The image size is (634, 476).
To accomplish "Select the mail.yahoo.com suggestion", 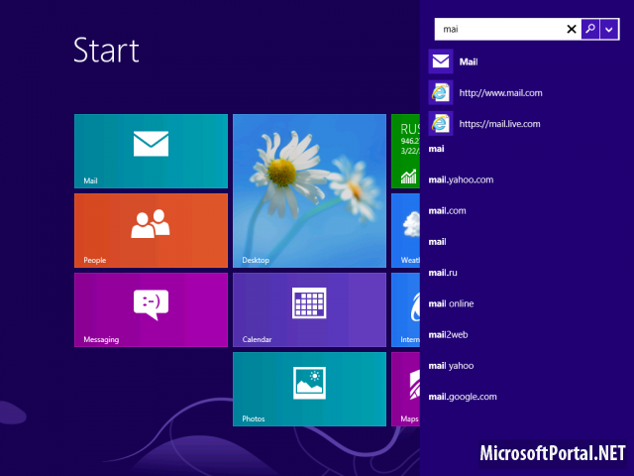I will (461, 179).
